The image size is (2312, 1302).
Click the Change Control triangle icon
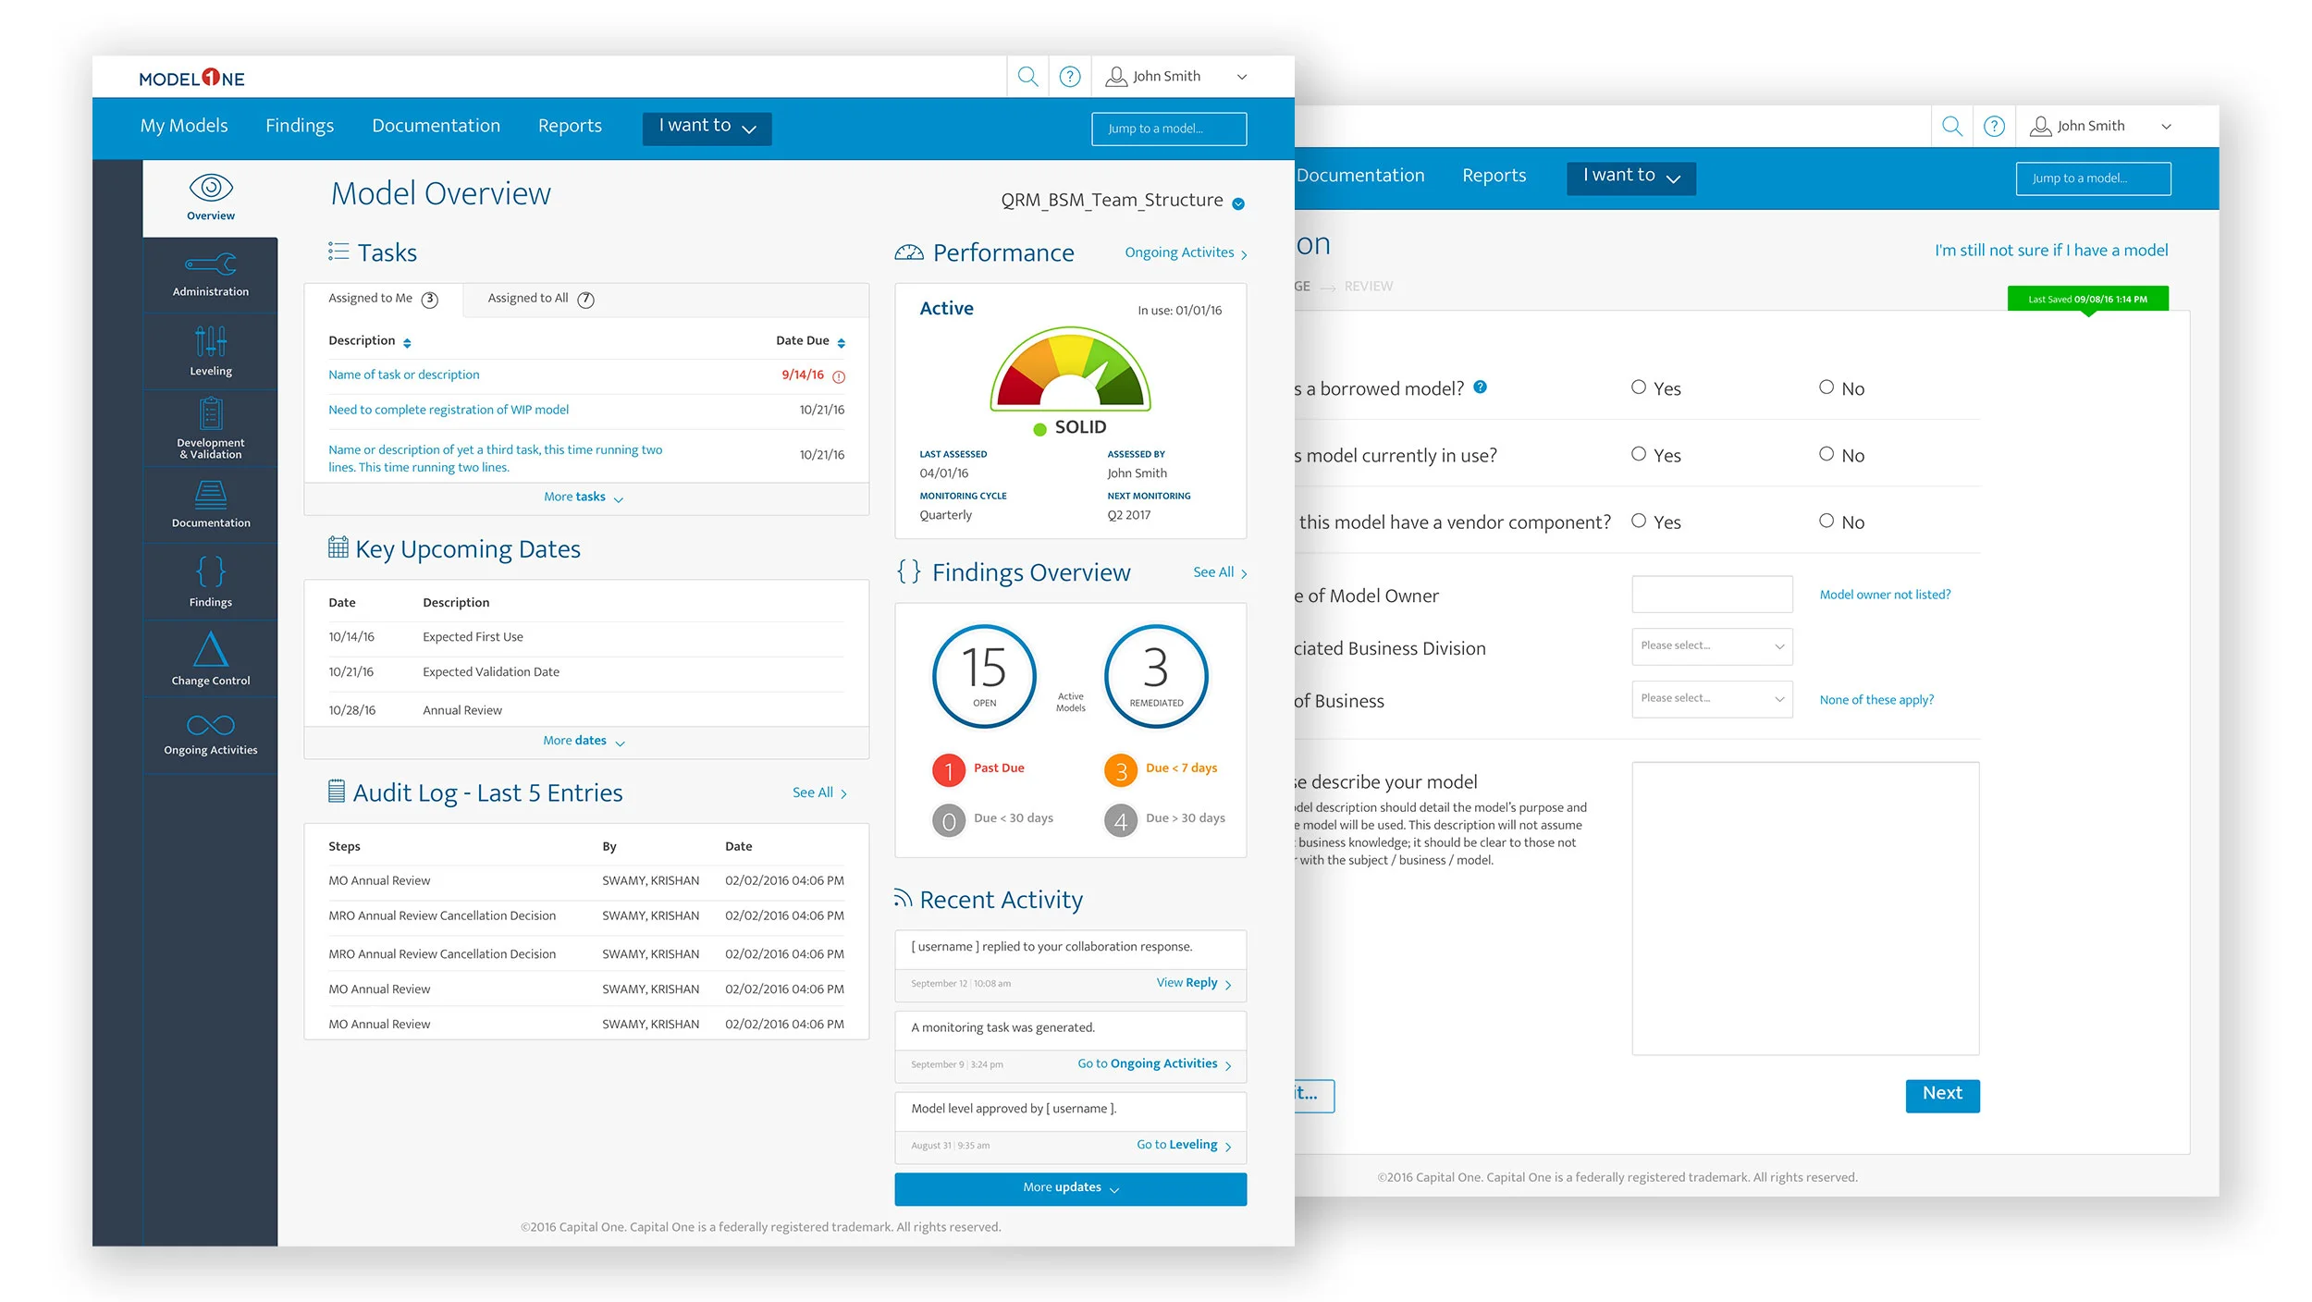tap(211, 650)
